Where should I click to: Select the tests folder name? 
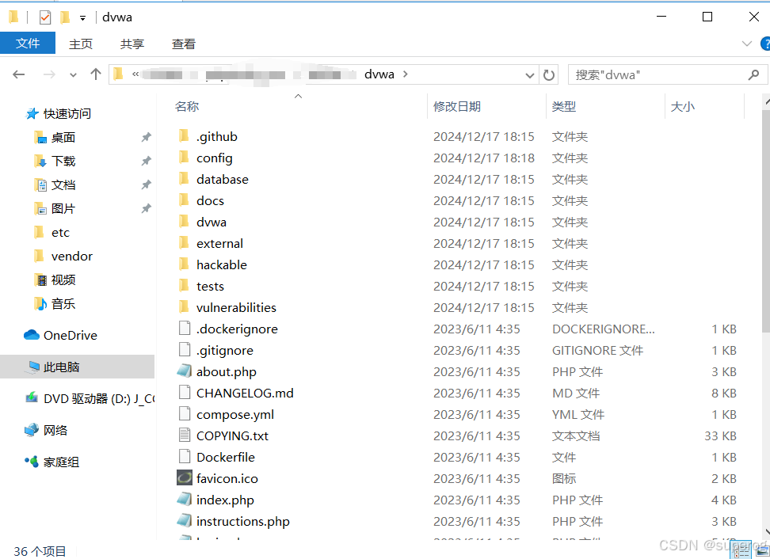point(210,286)
